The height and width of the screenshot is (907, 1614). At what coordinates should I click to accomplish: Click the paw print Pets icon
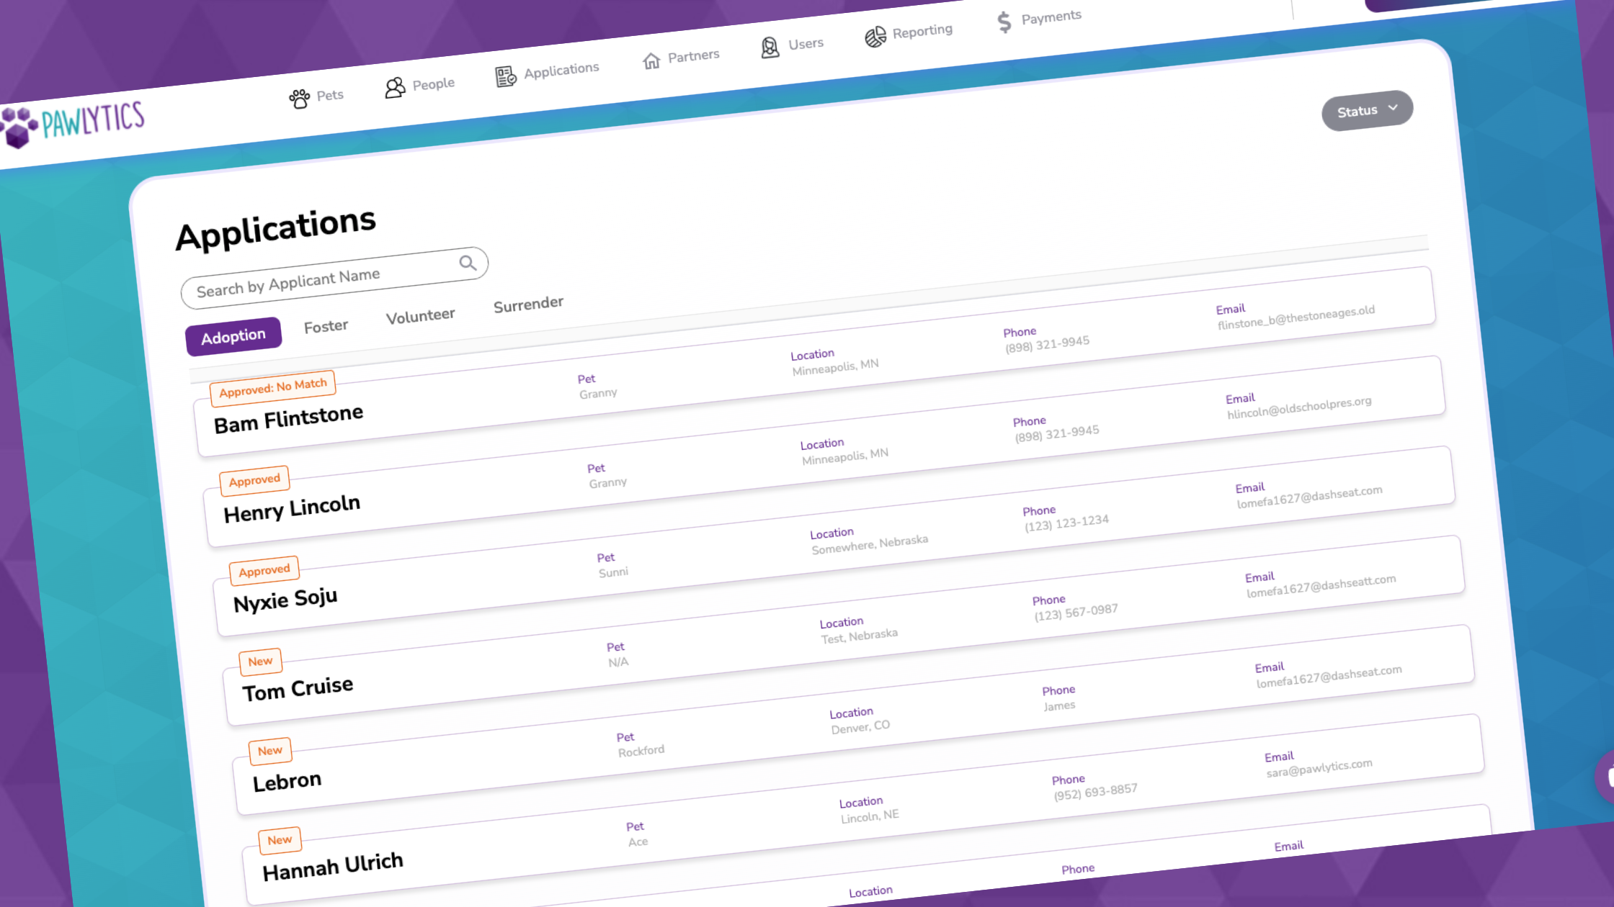[299, 99]
